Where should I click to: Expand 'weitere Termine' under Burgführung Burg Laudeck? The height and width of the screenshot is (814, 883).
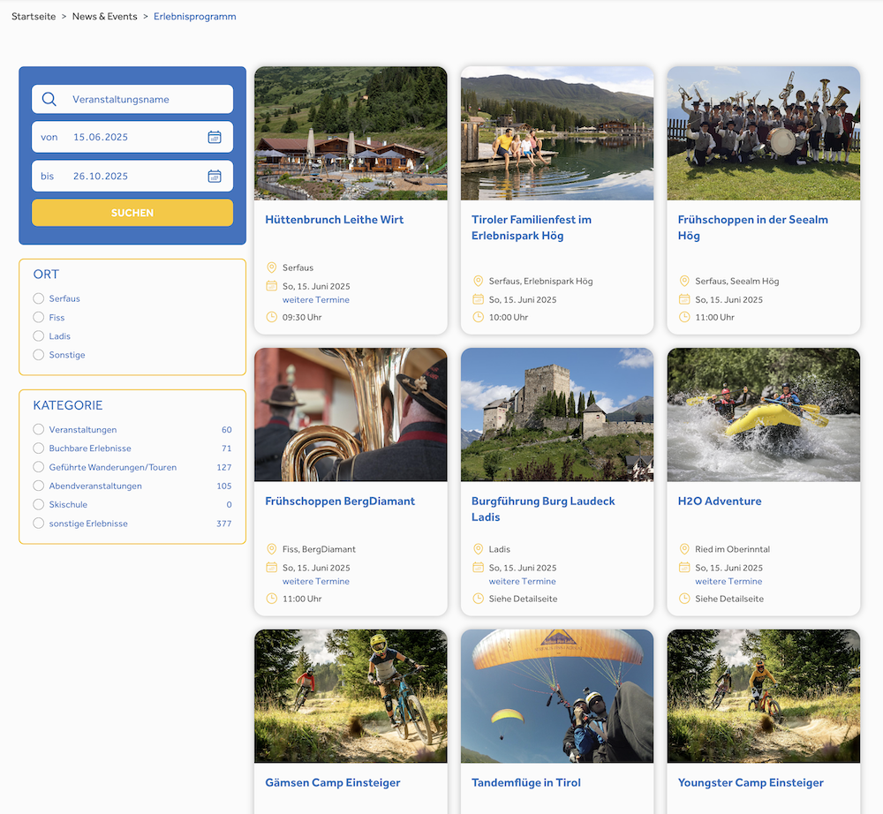523,582
